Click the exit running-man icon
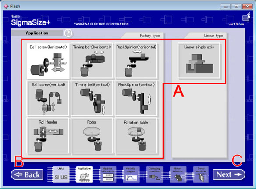256x189 pixels. tap(246, 17)
